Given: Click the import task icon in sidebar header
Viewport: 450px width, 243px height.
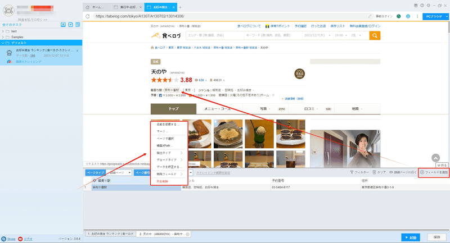Looking at the screenshot, I should pos(63,25).
